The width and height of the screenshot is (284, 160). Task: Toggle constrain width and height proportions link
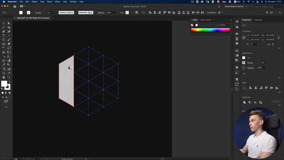pyautogui.click(x=279, y=37)
